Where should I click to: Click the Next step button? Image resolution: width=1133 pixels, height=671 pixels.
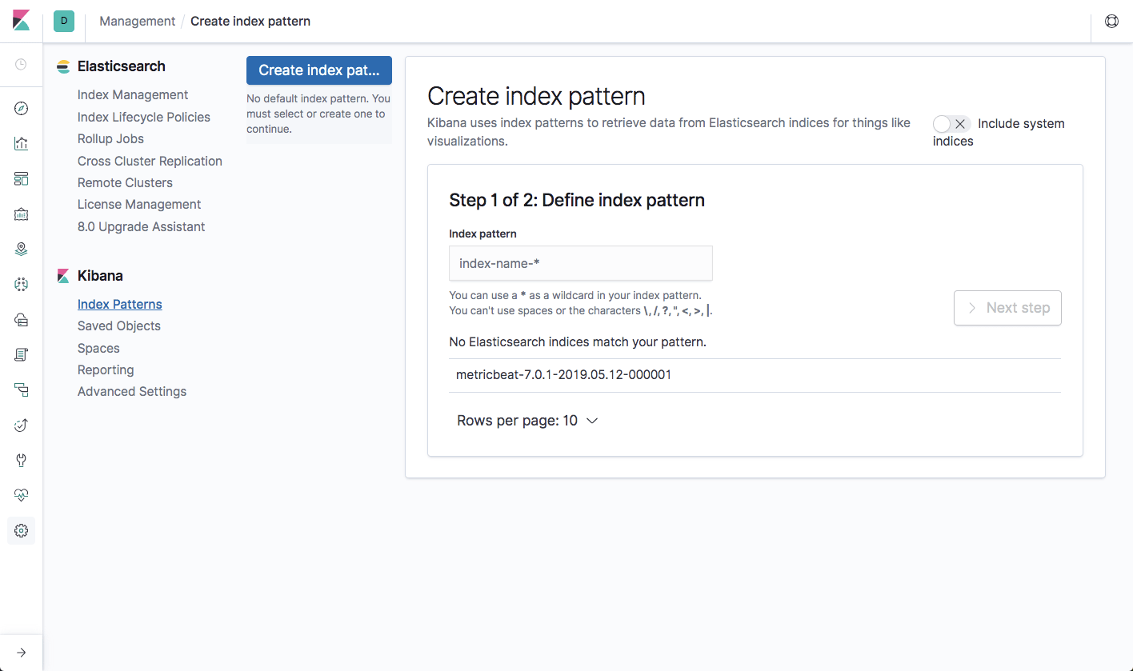[1007, 308]
